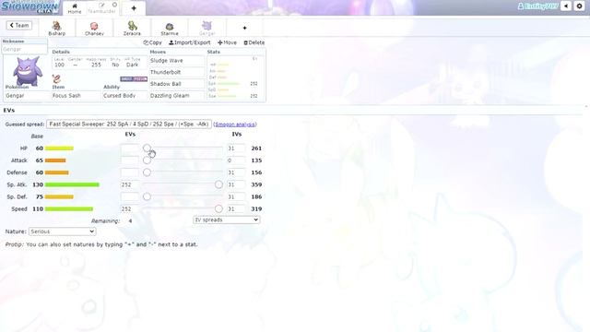The image size is (590, 332).
Task: Open the Chansey team slot
Action: click(x=94, y=28)
